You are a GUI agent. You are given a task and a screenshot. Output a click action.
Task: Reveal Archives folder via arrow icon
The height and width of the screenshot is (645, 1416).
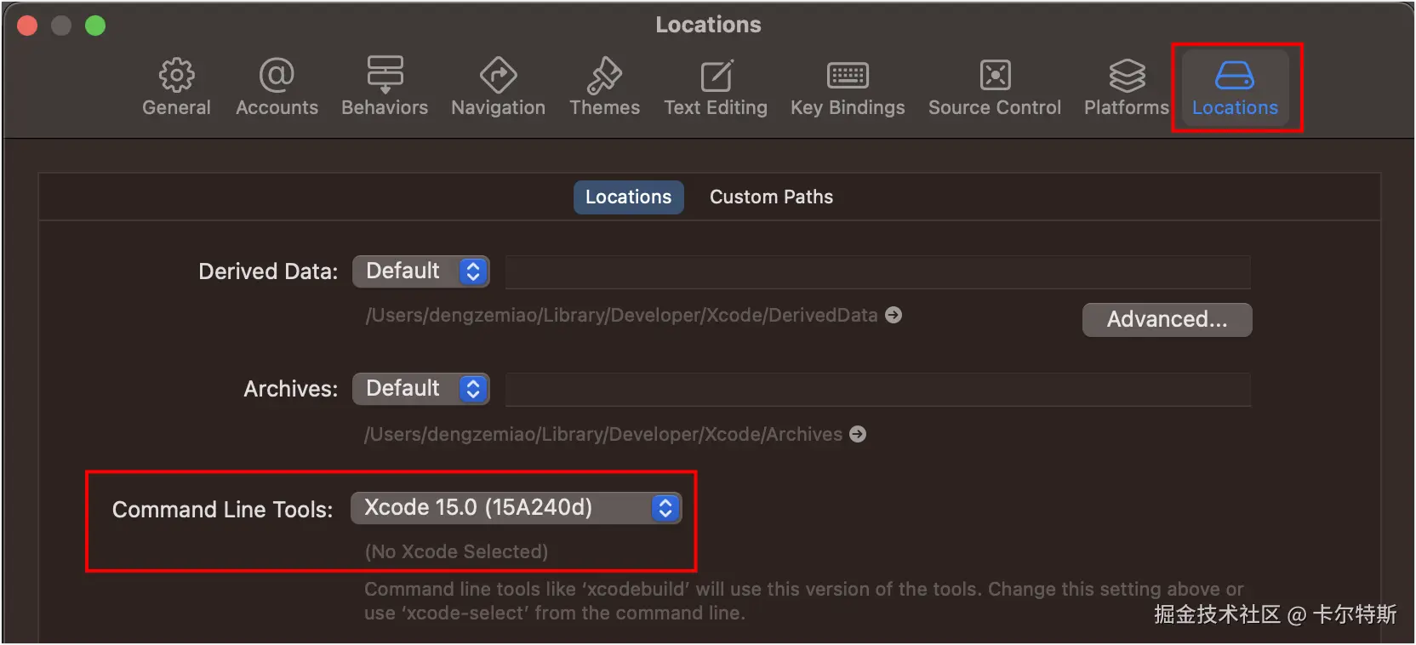click(x=858, y=434)
